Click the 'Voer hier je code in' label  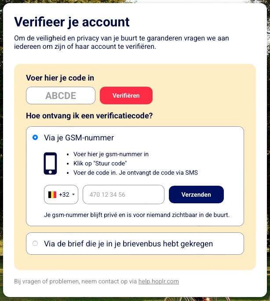tap(60, 78)
